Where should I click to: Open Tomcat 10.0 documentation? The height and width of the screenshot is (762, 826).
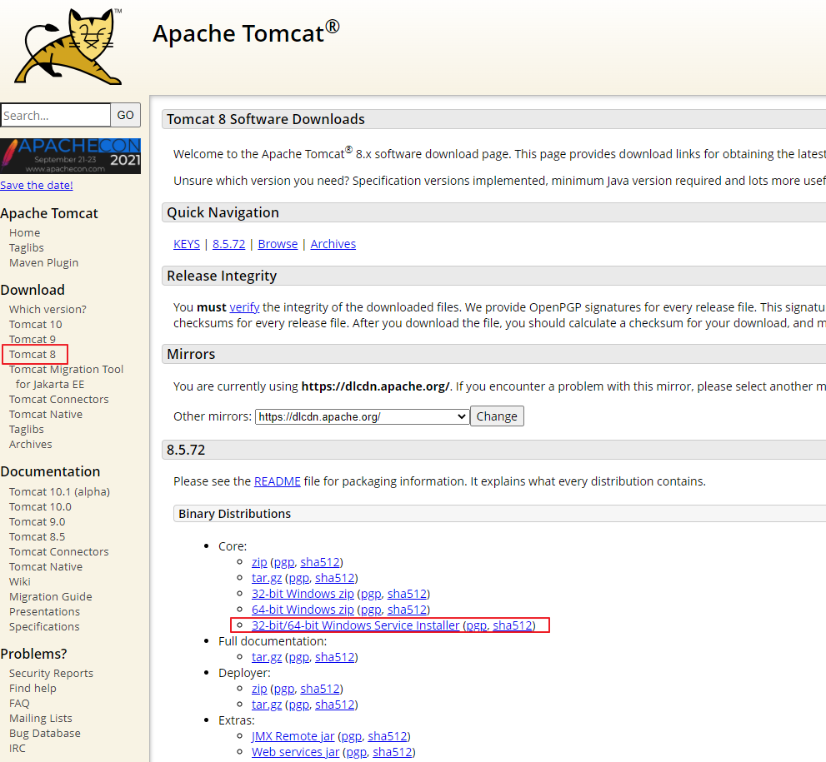pyautogui.click(x=40, y=507)
